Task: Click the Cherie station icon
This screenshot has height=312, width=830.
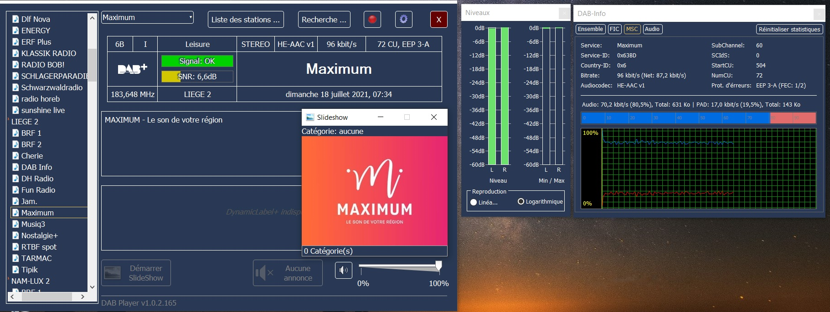Action: pos(15,156)
